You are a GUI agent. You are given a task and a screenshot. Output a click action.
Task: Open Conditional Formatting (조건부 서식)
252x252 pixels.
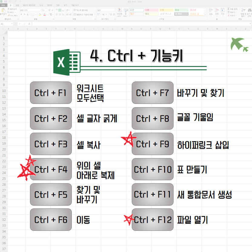[x=120, y=12]
